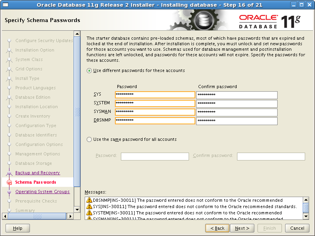Click the Messages scroll up arrow

click(x=306, y=200)
